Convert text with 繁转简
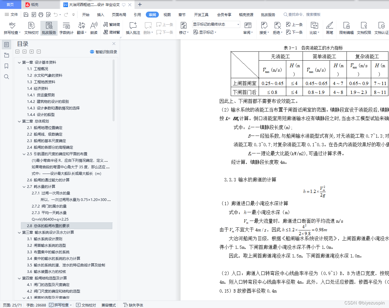The width and height of the screenshot is (389, 308). pyautogui.click(x=112, y=25)
